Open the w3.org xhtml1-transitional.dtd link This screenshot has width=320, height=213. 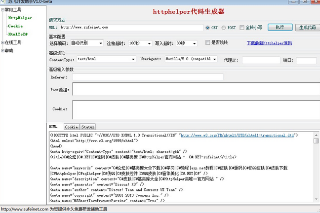(237, 135)
